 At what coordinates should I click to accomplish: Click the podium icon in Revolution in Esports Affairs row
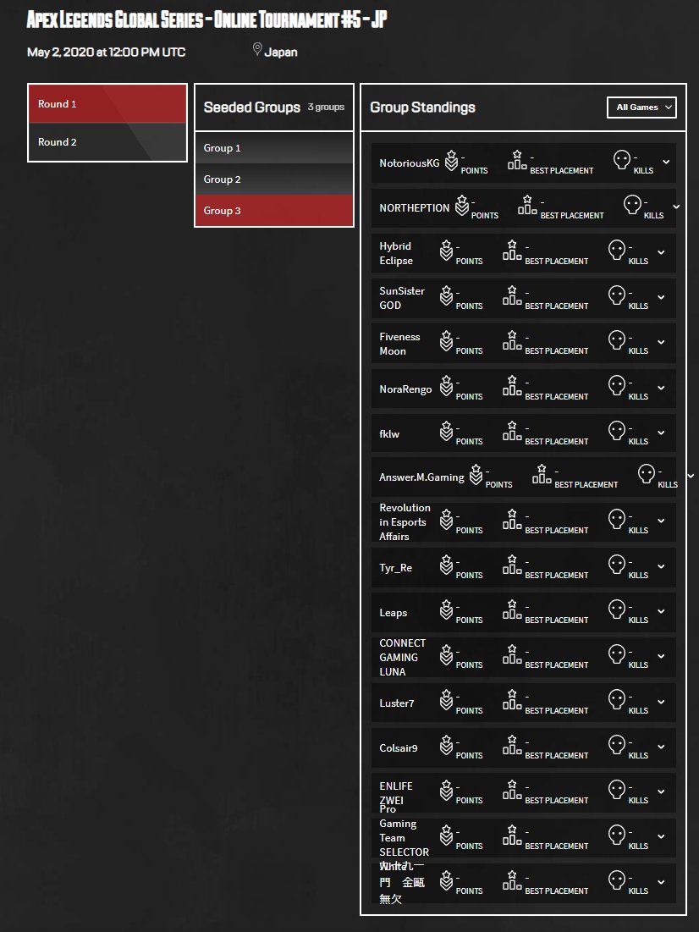512,520
